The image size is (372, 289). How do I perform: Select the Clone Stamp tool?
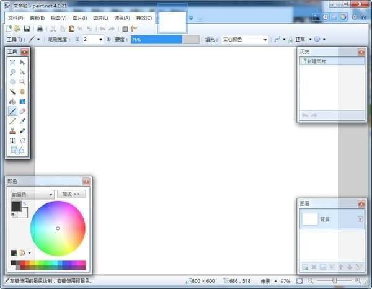12,131
